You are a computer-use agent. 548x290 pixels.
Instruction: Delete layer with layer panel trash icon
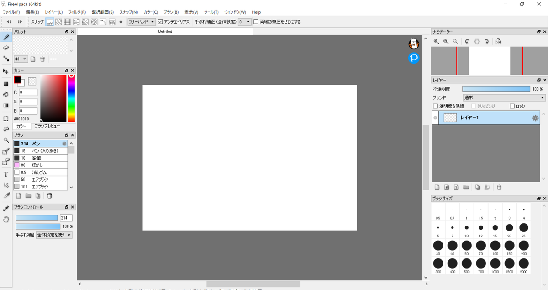coord(499,187)
